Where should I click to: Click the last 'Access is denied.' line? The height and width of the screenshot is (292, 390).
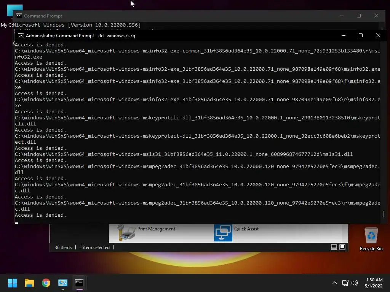[x=40, y=215]
